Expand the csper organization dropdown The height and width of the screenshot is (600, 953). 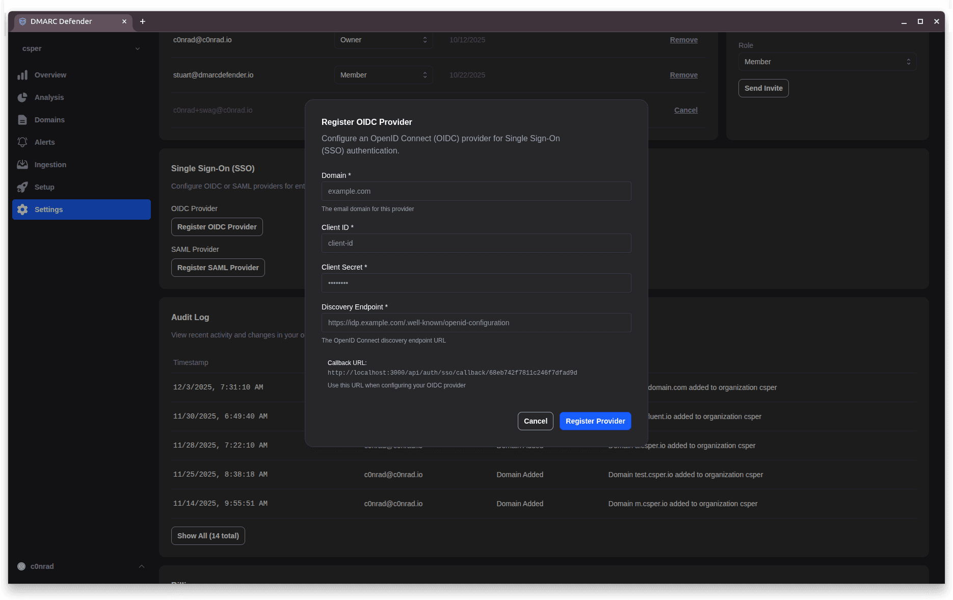138,48
